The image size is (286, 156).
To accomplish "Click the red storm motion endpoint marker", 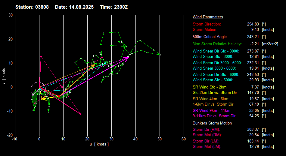I will click(59, 96).
